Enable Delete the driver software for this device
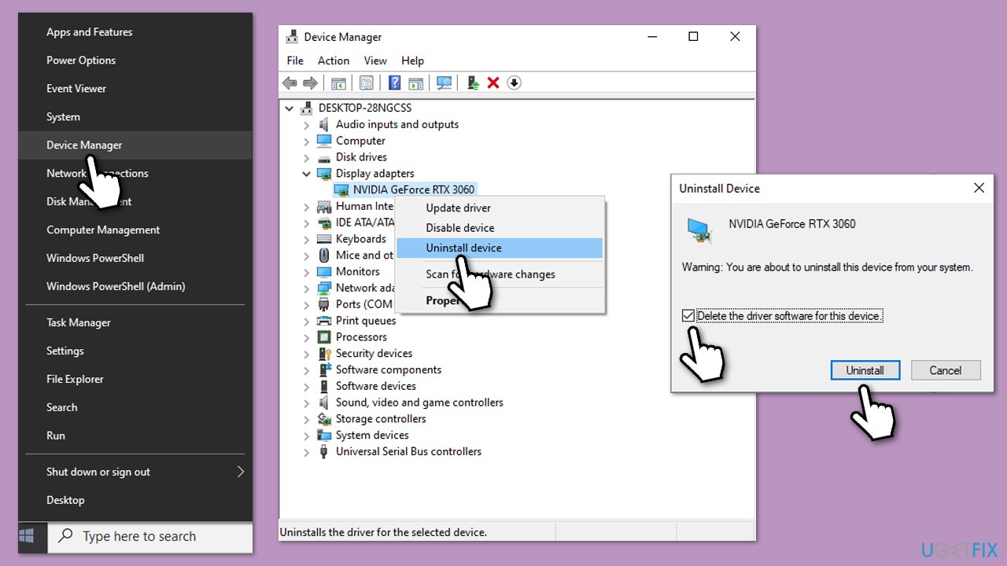Viewport: 1007px width, 566px height. [688, 315]
